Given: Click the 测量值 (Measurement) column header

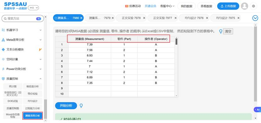Looking at the screenshot, I should [90, 39].
